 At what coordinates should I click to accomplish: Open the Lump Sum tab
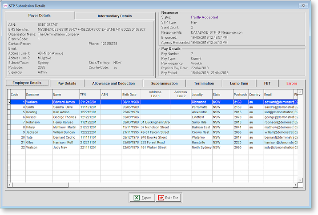coord(239,84)
